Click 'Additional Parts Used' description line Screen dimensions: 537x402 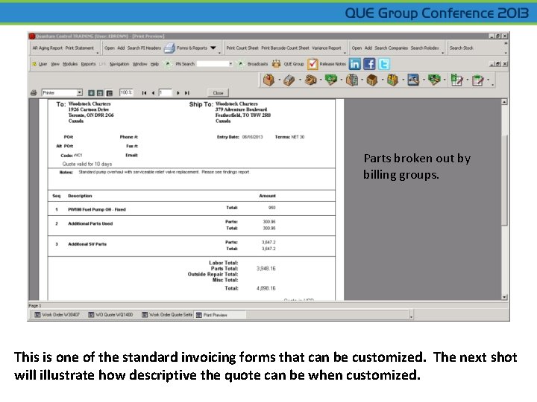point(90,223)
